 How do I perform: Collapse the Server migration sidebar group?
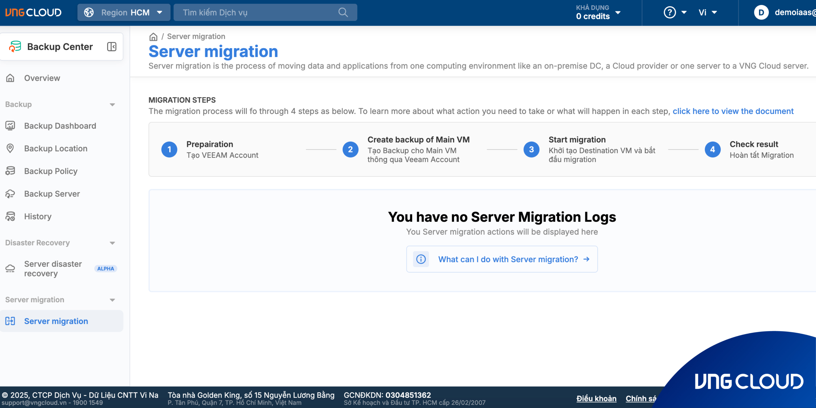coord(112,300)
